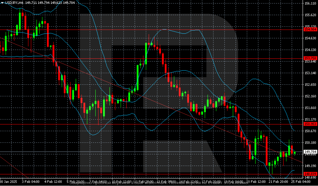The height and width of the screenshot is (186, 318).
Task: Click the 152.650 price scale value
Action: pos(310,84)
